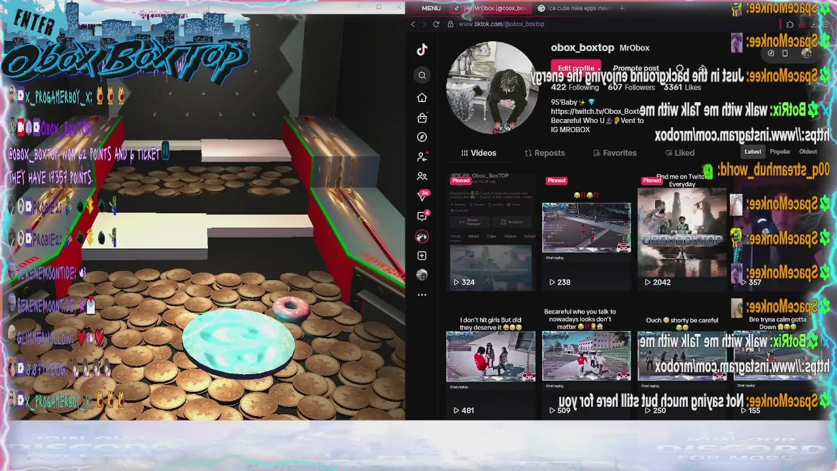Open TikTok search from the sidebar
This screenshot has height=471, width=837.
[x=422, y=75]
